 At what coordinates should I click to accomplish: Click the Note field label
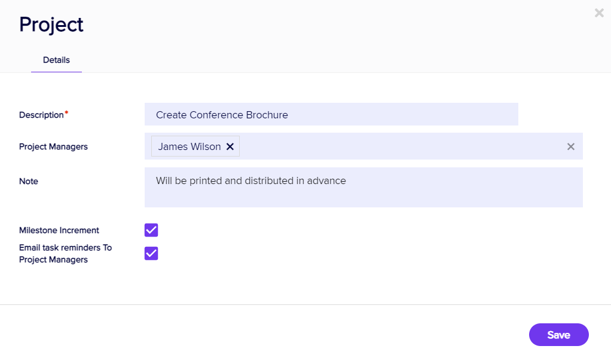[29, 181]
